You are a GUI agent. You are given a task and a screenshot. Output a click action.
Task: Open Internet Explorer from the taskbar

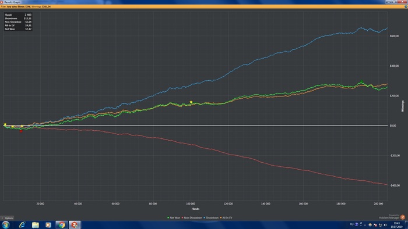pos(22,225)
